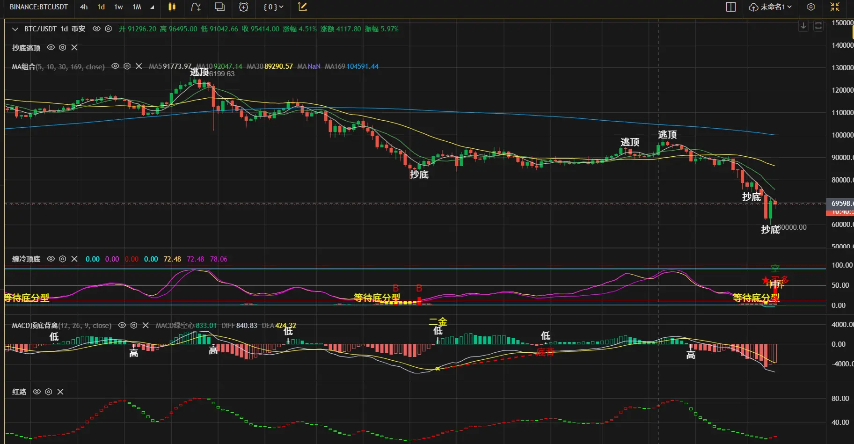Open settings for MA组合 indicator

pos(127,66)
